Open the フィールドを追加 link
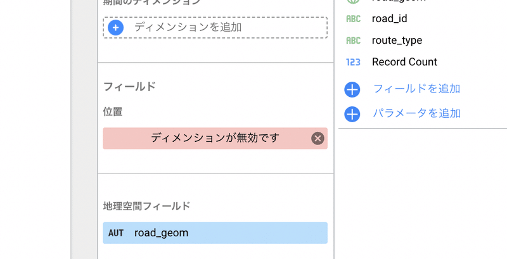 tap(416, 89)
